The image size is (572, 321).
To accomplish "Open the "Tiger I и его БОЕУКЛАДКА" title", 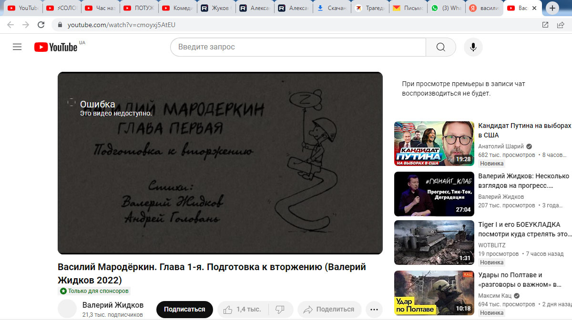I will (524, 229).
